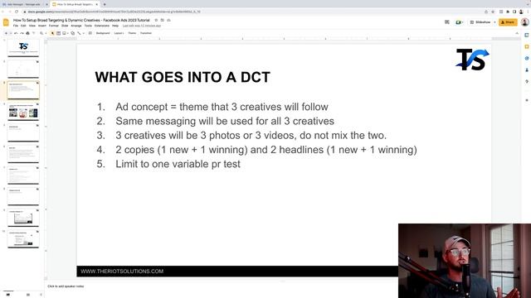Switch to filmstrip view button
This screenshot has width=531, height=298.
point(8,295)
